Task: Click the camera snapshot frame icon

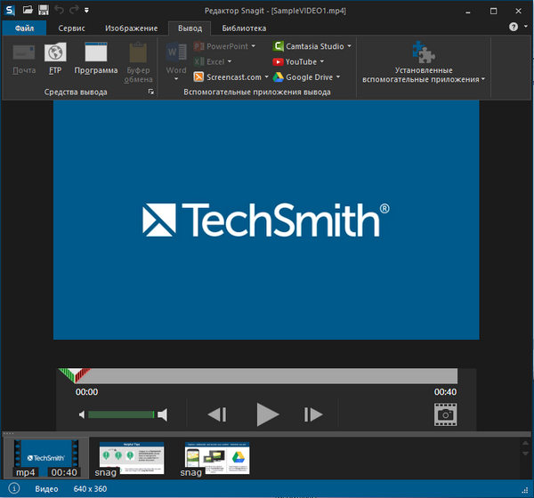Action: pyautogui.click(x=445, y=414)
